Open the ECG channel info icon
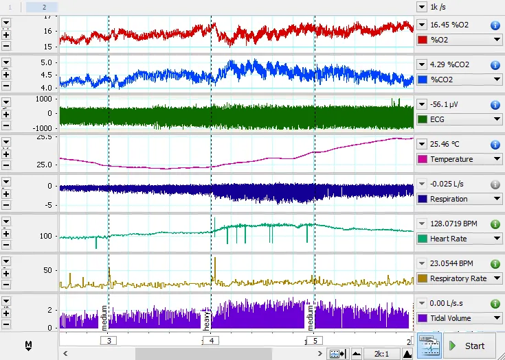 495,105
